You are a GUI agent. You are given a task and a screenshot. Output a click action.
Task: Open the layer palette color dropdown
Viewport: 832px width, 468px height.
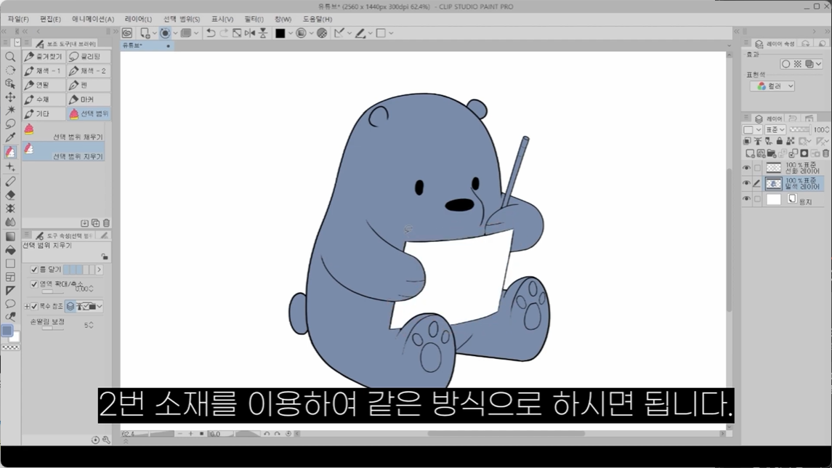tap(752, 129)
